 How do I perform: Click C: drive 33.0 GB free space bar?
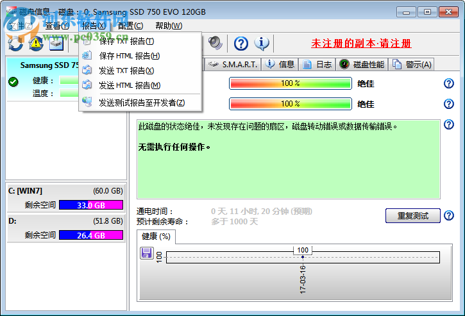[x=91, y=205]
